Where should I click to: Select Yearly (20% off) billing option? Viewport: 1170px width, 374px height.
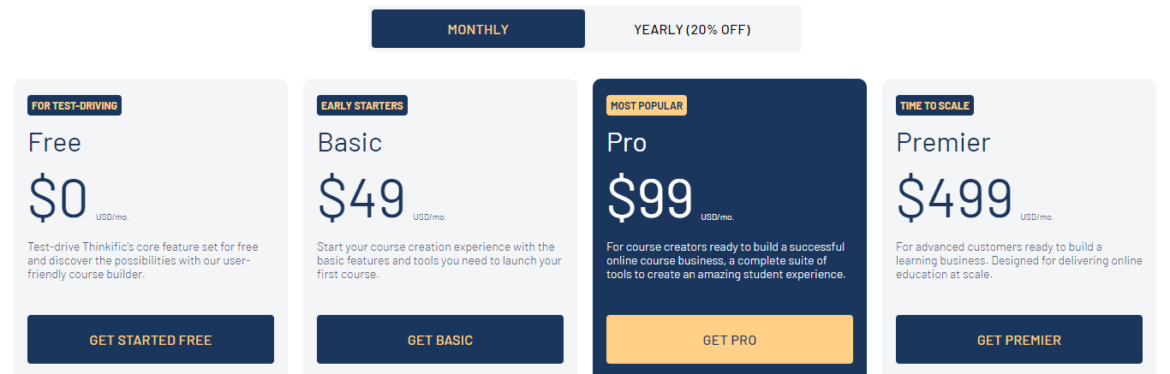coord(692,29)
